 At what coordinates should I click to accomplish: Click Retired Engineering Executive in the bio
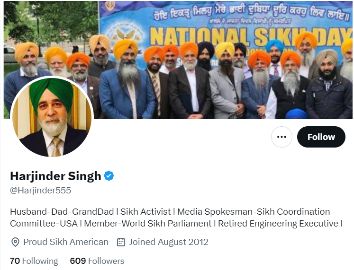(278, 224)
